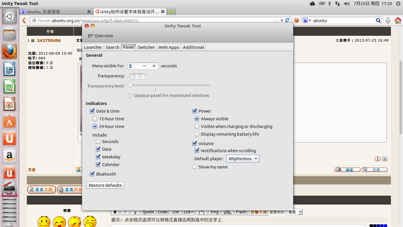Click the forum delete post X icon
The image size is (403, 227).
385,159
